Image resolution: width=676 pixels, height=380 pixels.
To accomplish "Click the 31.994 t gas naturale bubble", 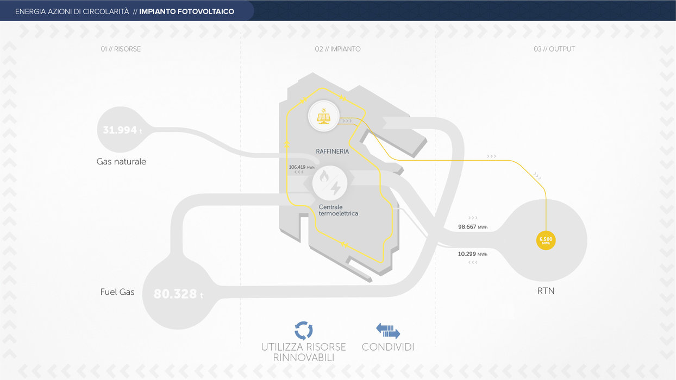I will click(120, 130).
